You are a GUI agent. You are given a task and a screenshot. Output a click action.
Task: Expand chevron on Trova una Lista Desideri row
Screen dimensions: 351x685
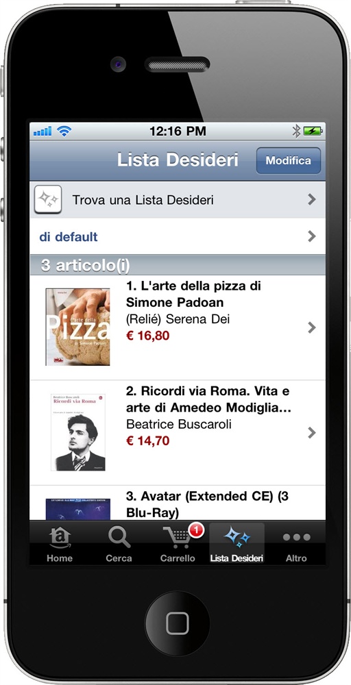click(x=312, y=199)
